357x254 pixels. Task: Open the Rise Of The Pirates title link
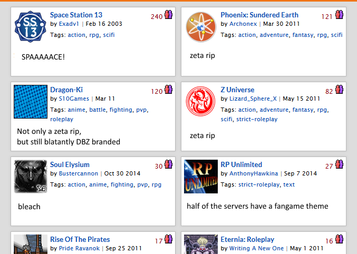pyautogui.click(x=80, y=240)
